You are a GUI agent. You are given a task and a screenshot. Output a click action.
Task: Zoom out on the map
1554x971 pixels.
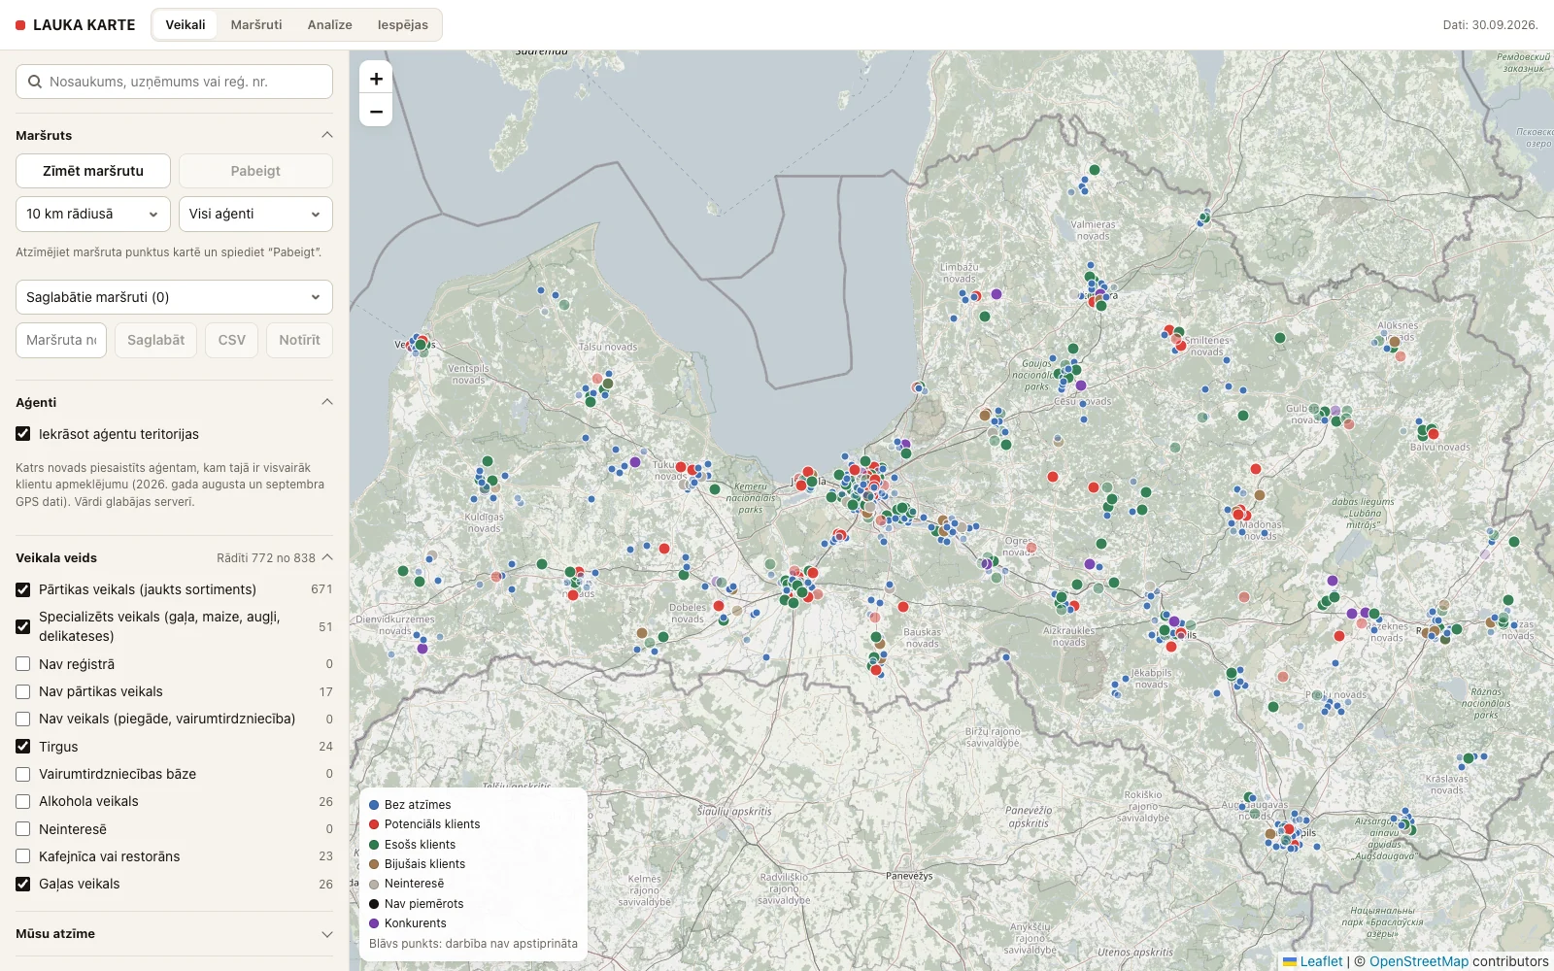[x=376, y=111]
